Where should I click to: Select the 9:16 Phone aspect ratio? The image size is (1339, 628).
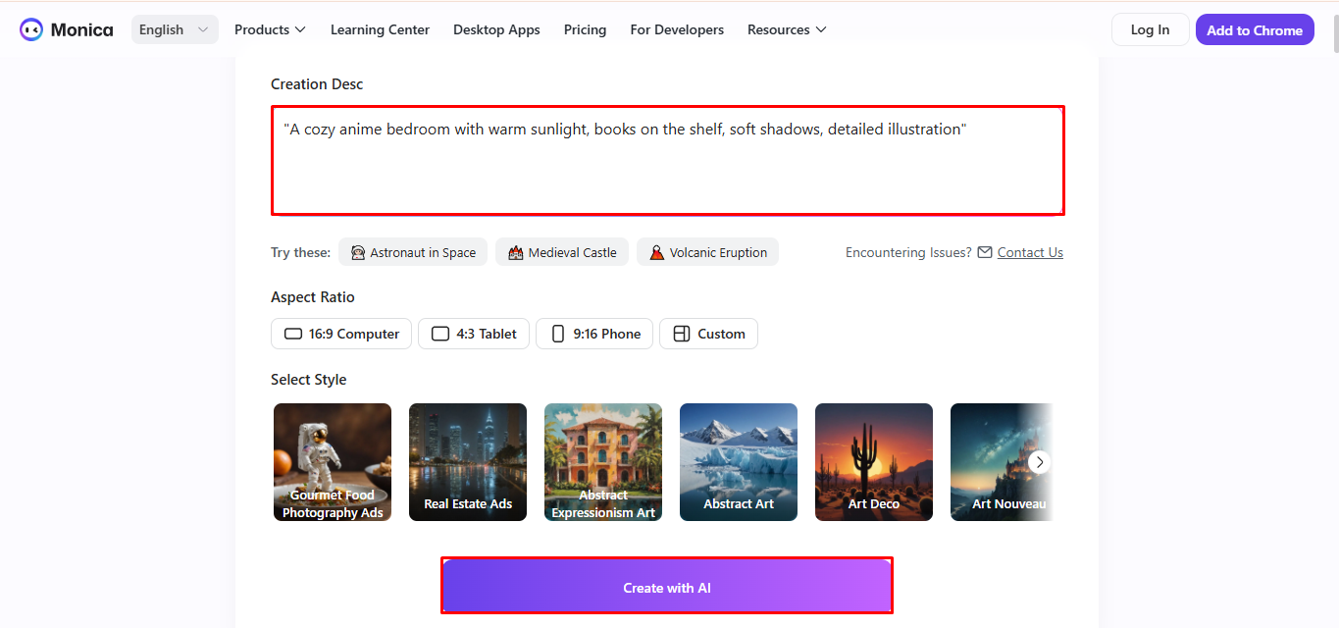(594, 334)
